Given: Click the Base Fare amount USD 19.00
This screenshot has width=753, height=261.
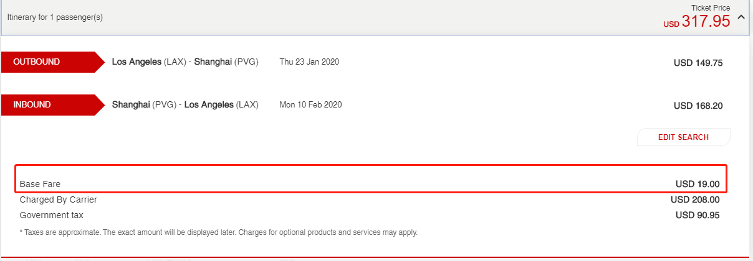Looking at the screenshot, I should click(x=698, y=185).
